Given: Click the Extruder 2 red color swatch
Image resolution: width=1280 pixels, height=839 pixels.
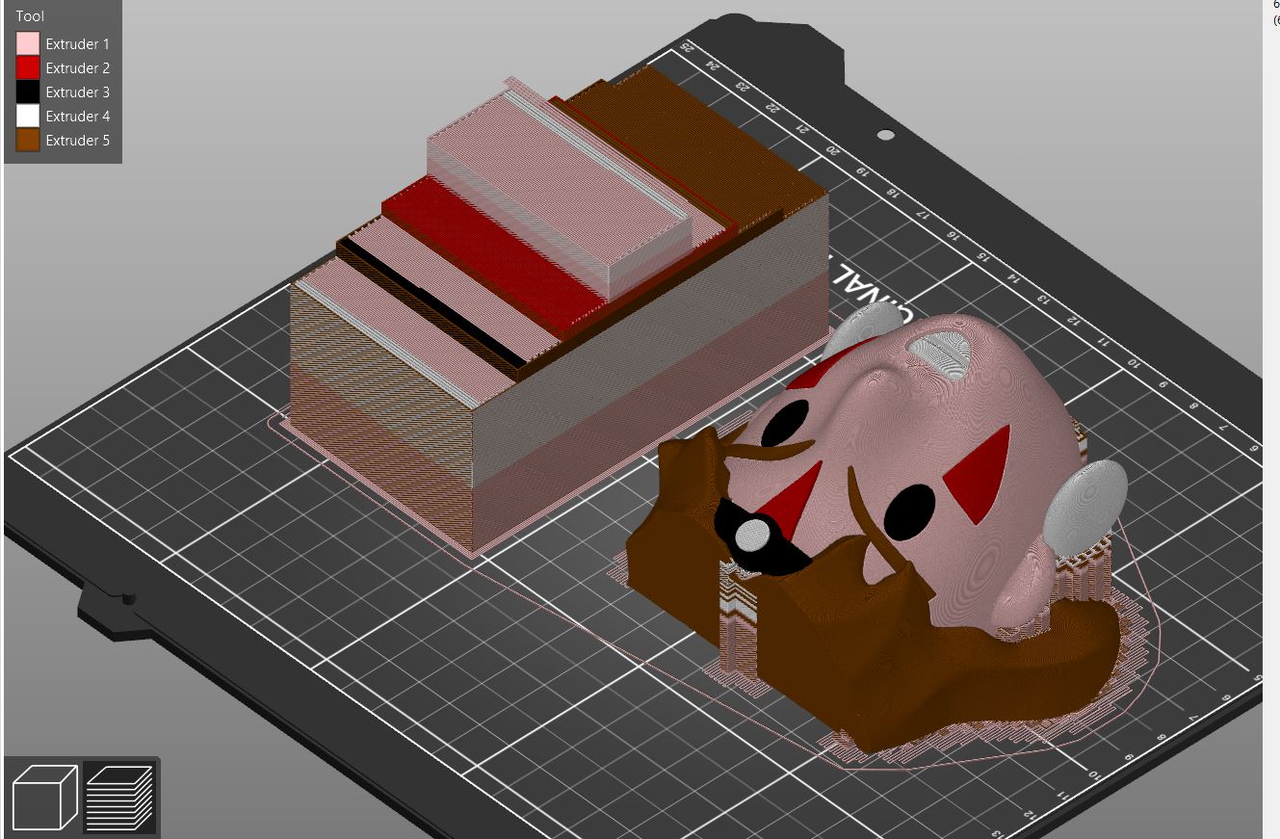Looking at the screenshot, I should point(28,67).
